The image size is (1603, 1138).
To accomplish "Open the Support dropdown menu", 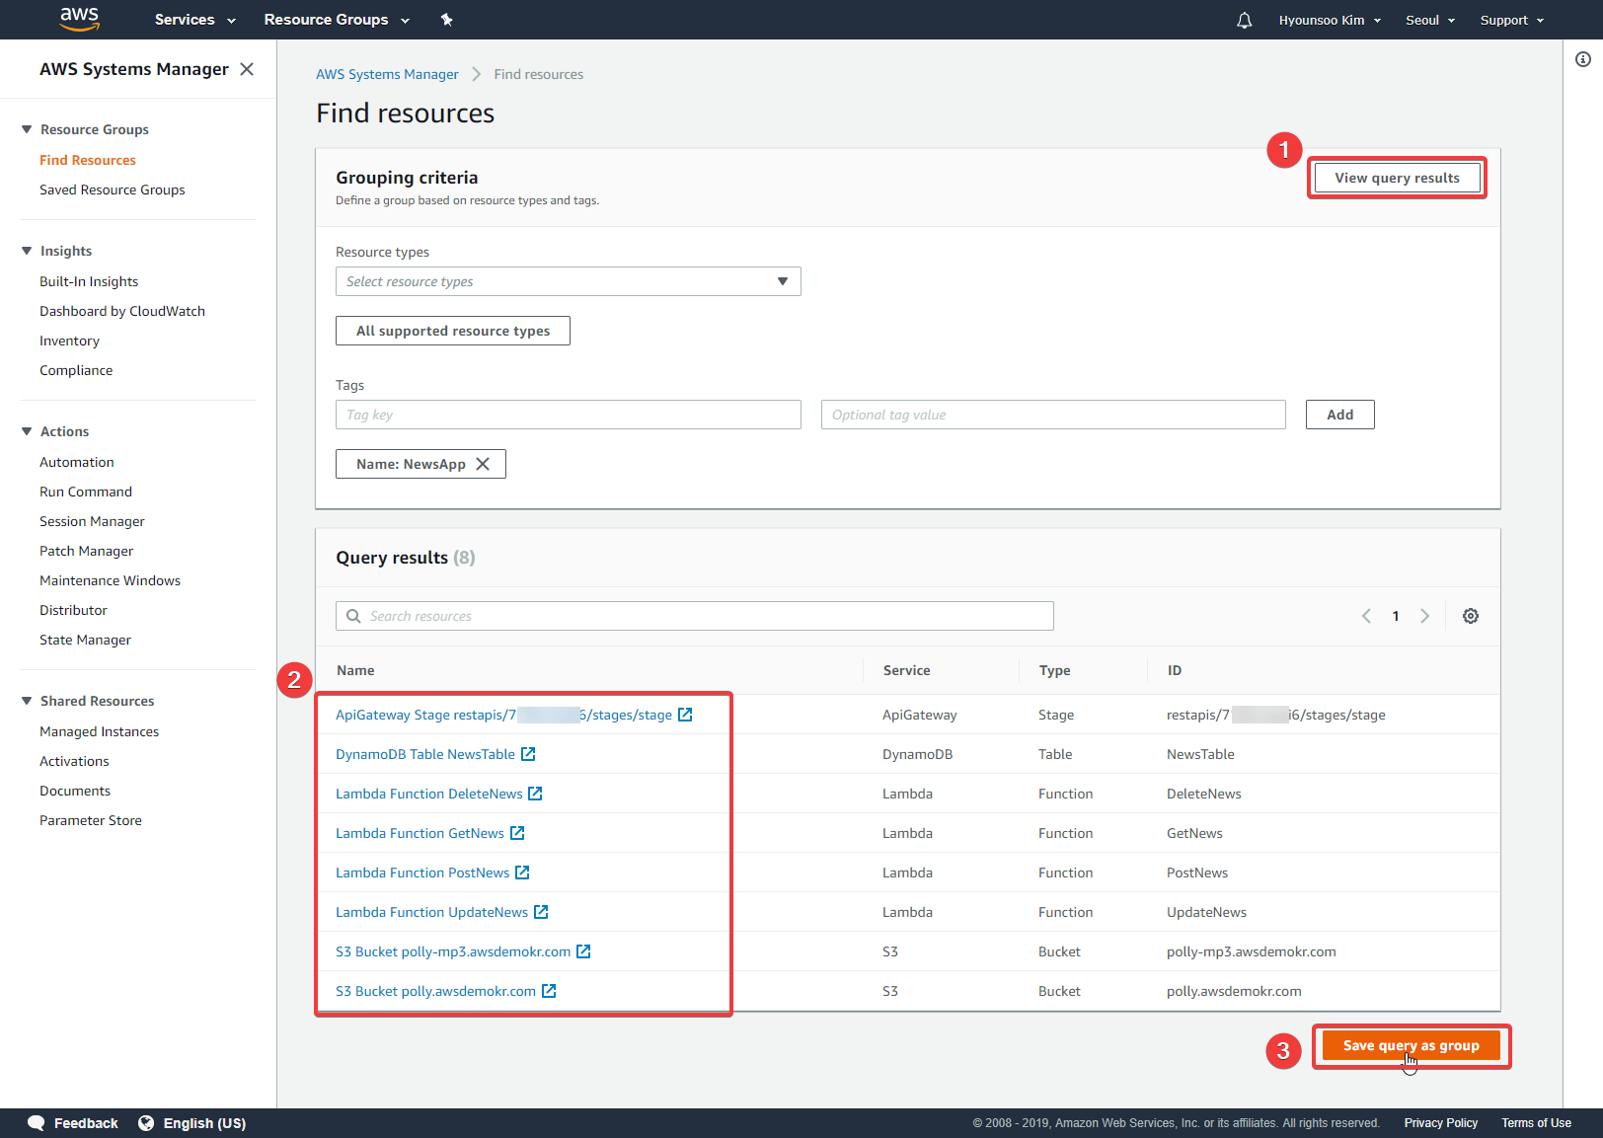I will (x=1512, y=20).
